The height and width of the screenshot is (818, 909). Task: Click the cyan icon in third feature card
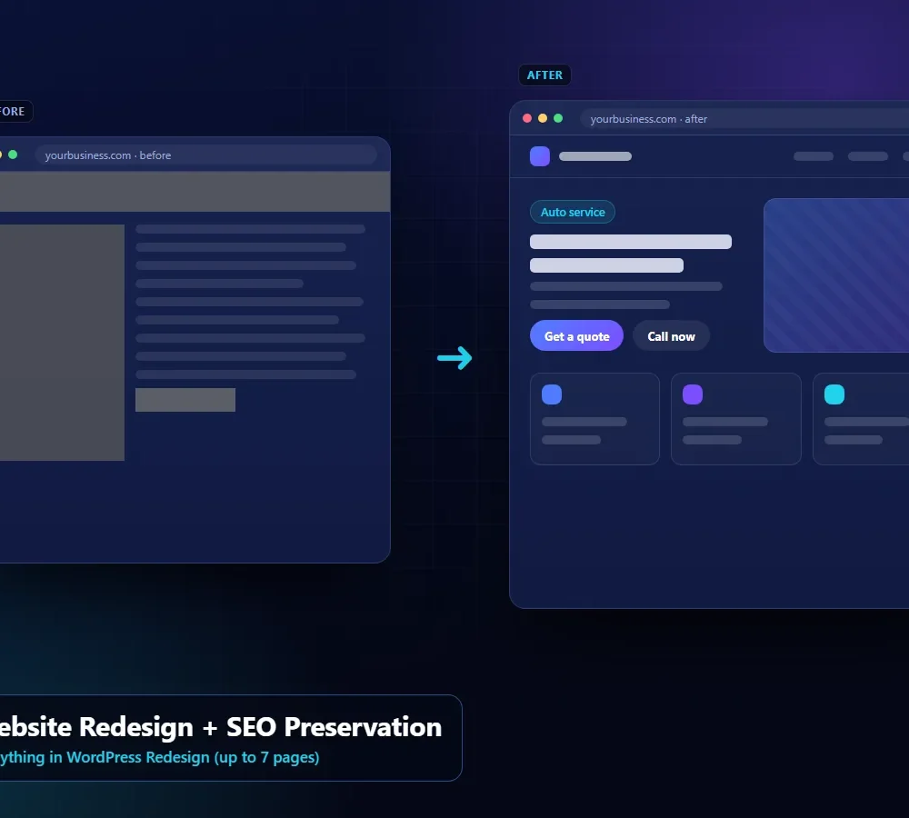[x=834, y=394]
